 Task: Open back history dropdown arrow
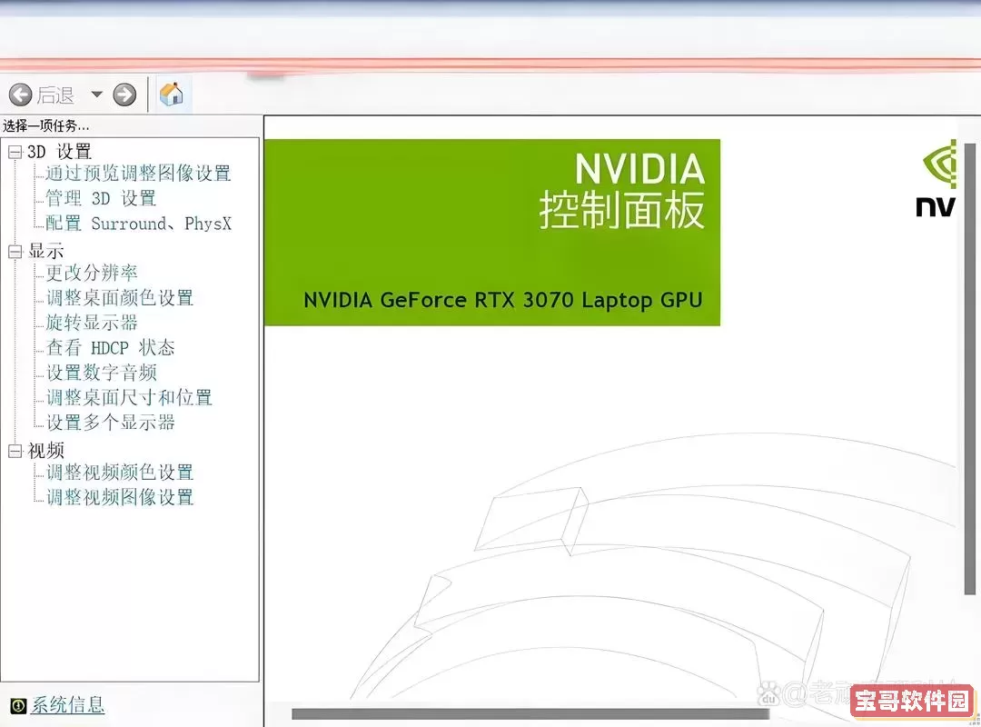click(96, 95)
